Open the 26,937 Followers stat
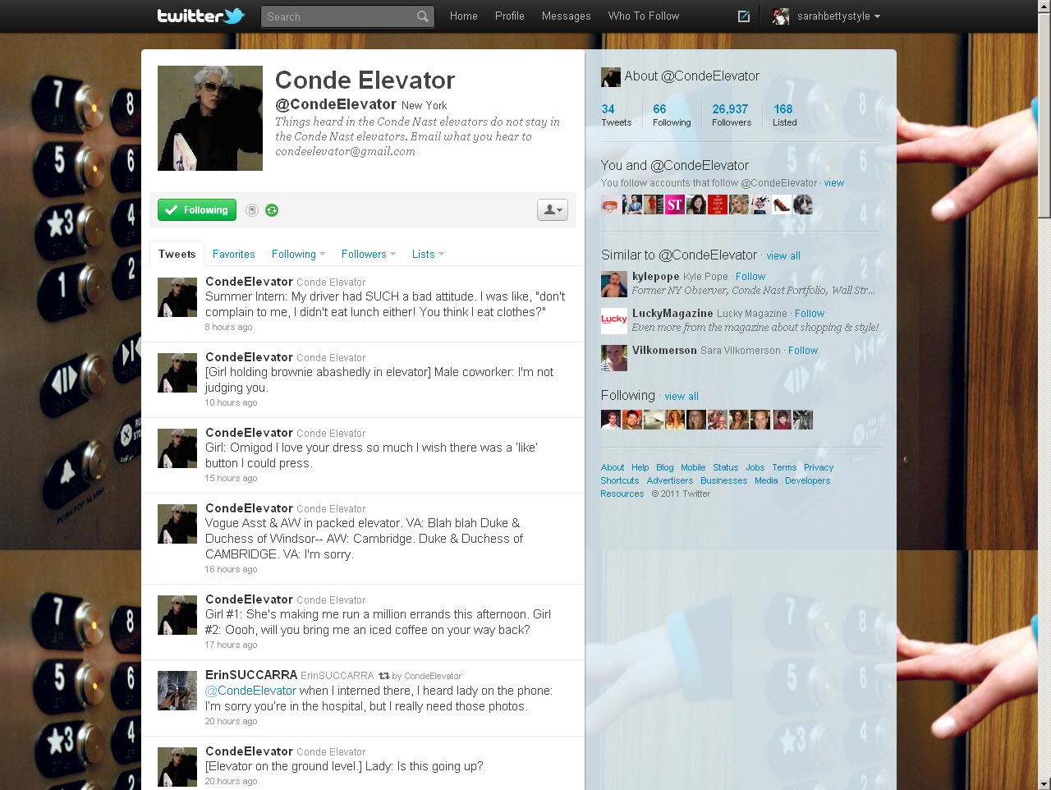The image size is (1051, 790). [x=732, y=115]
